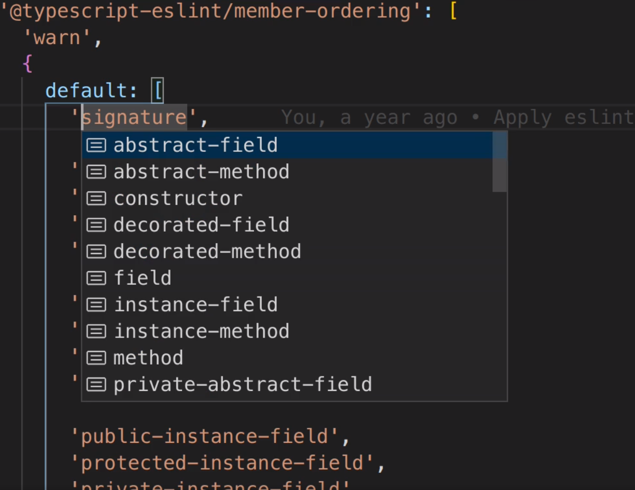Select the abstract-field completion label

pos(195,145)
